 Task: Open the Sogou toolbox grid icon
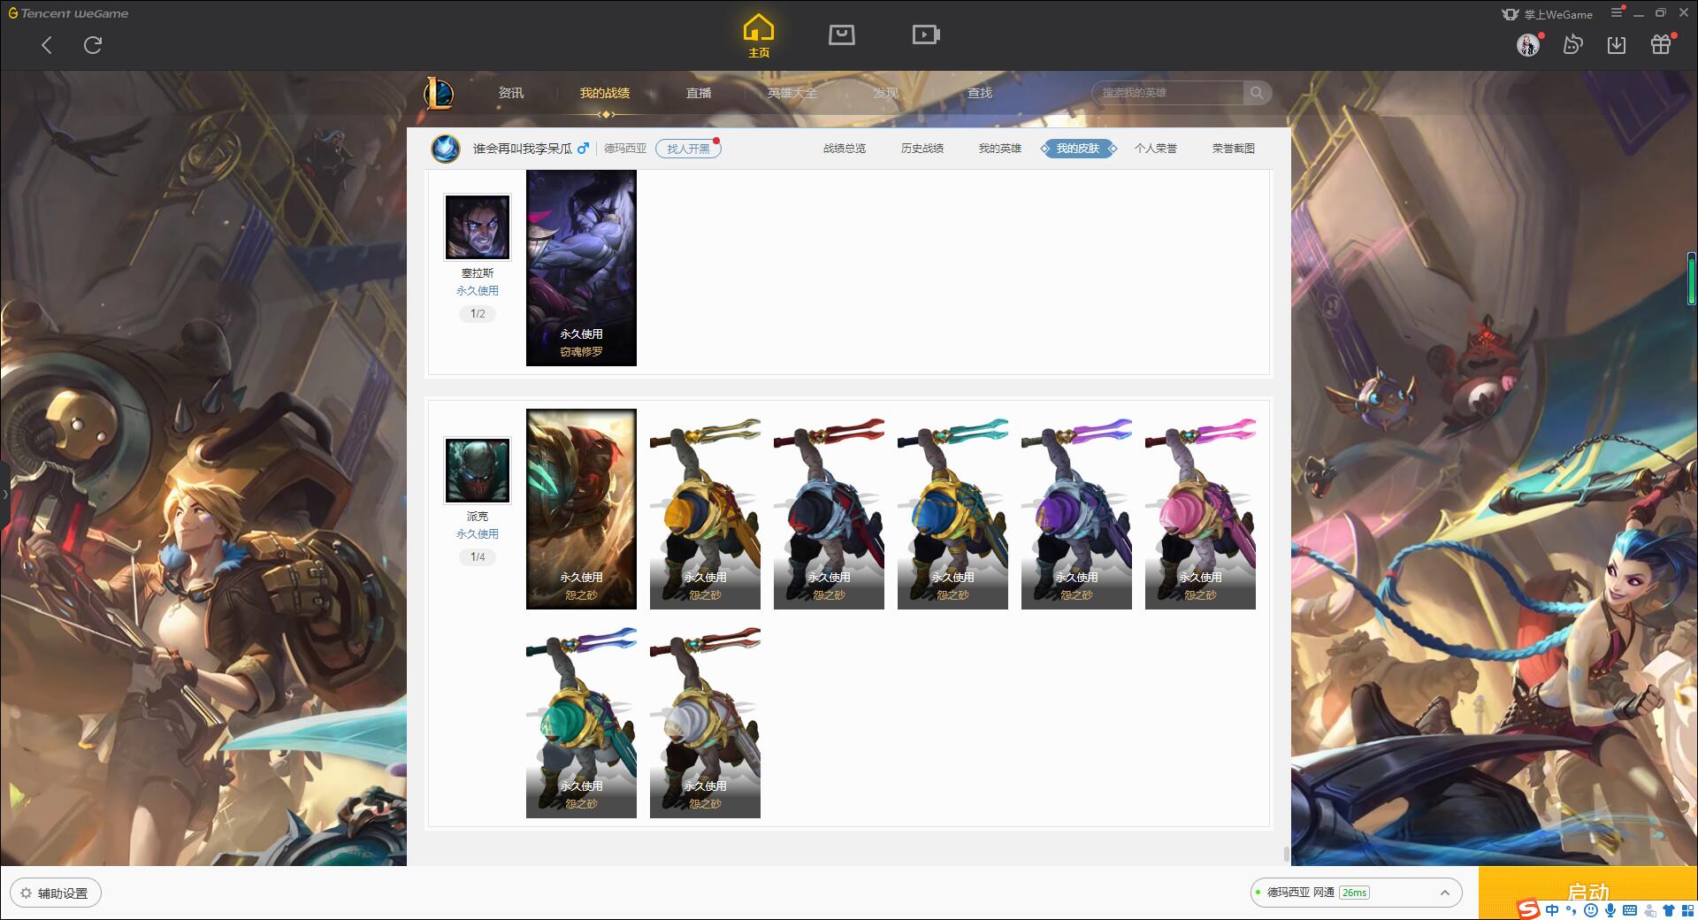[1687, 910]
